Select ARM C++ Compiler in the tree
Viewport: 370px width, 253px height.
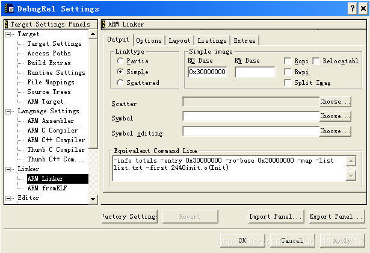pos(56,140)
